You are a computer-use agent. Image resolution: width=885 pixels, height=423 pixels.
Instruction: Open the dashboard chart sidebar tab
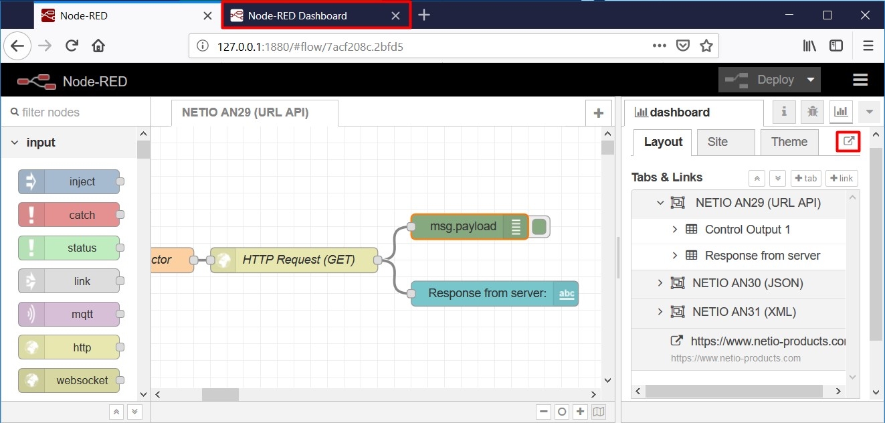(x=840, y=112)
